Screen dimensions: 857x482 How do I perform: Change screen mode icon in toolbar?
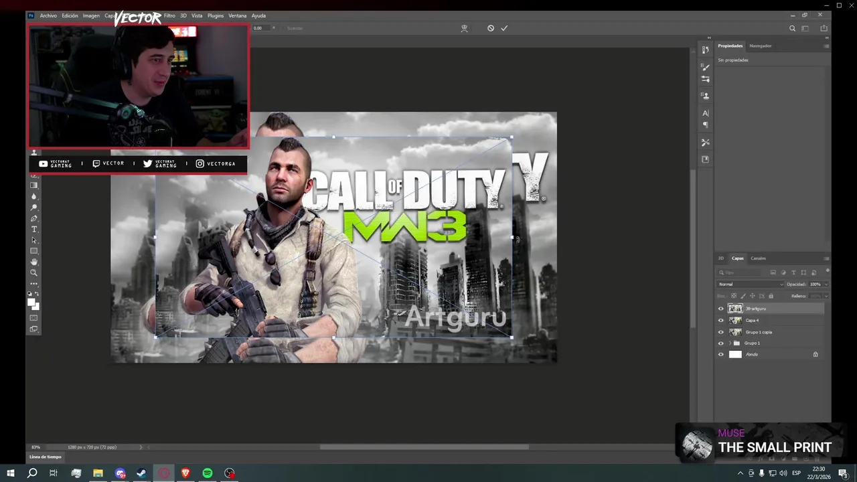pyautogui.click(x=34, y=329)
